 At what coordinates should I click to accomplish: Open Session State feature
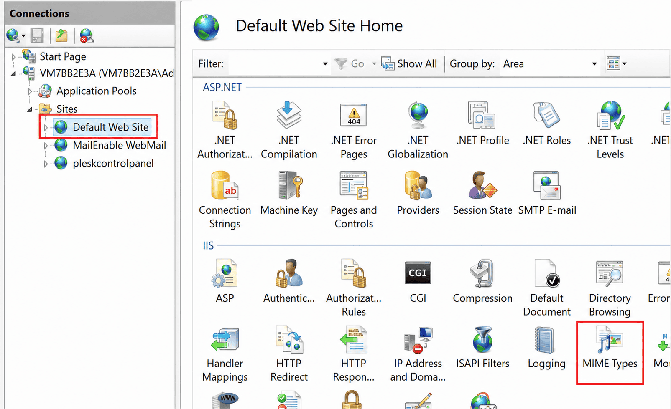tap(482, 194)
